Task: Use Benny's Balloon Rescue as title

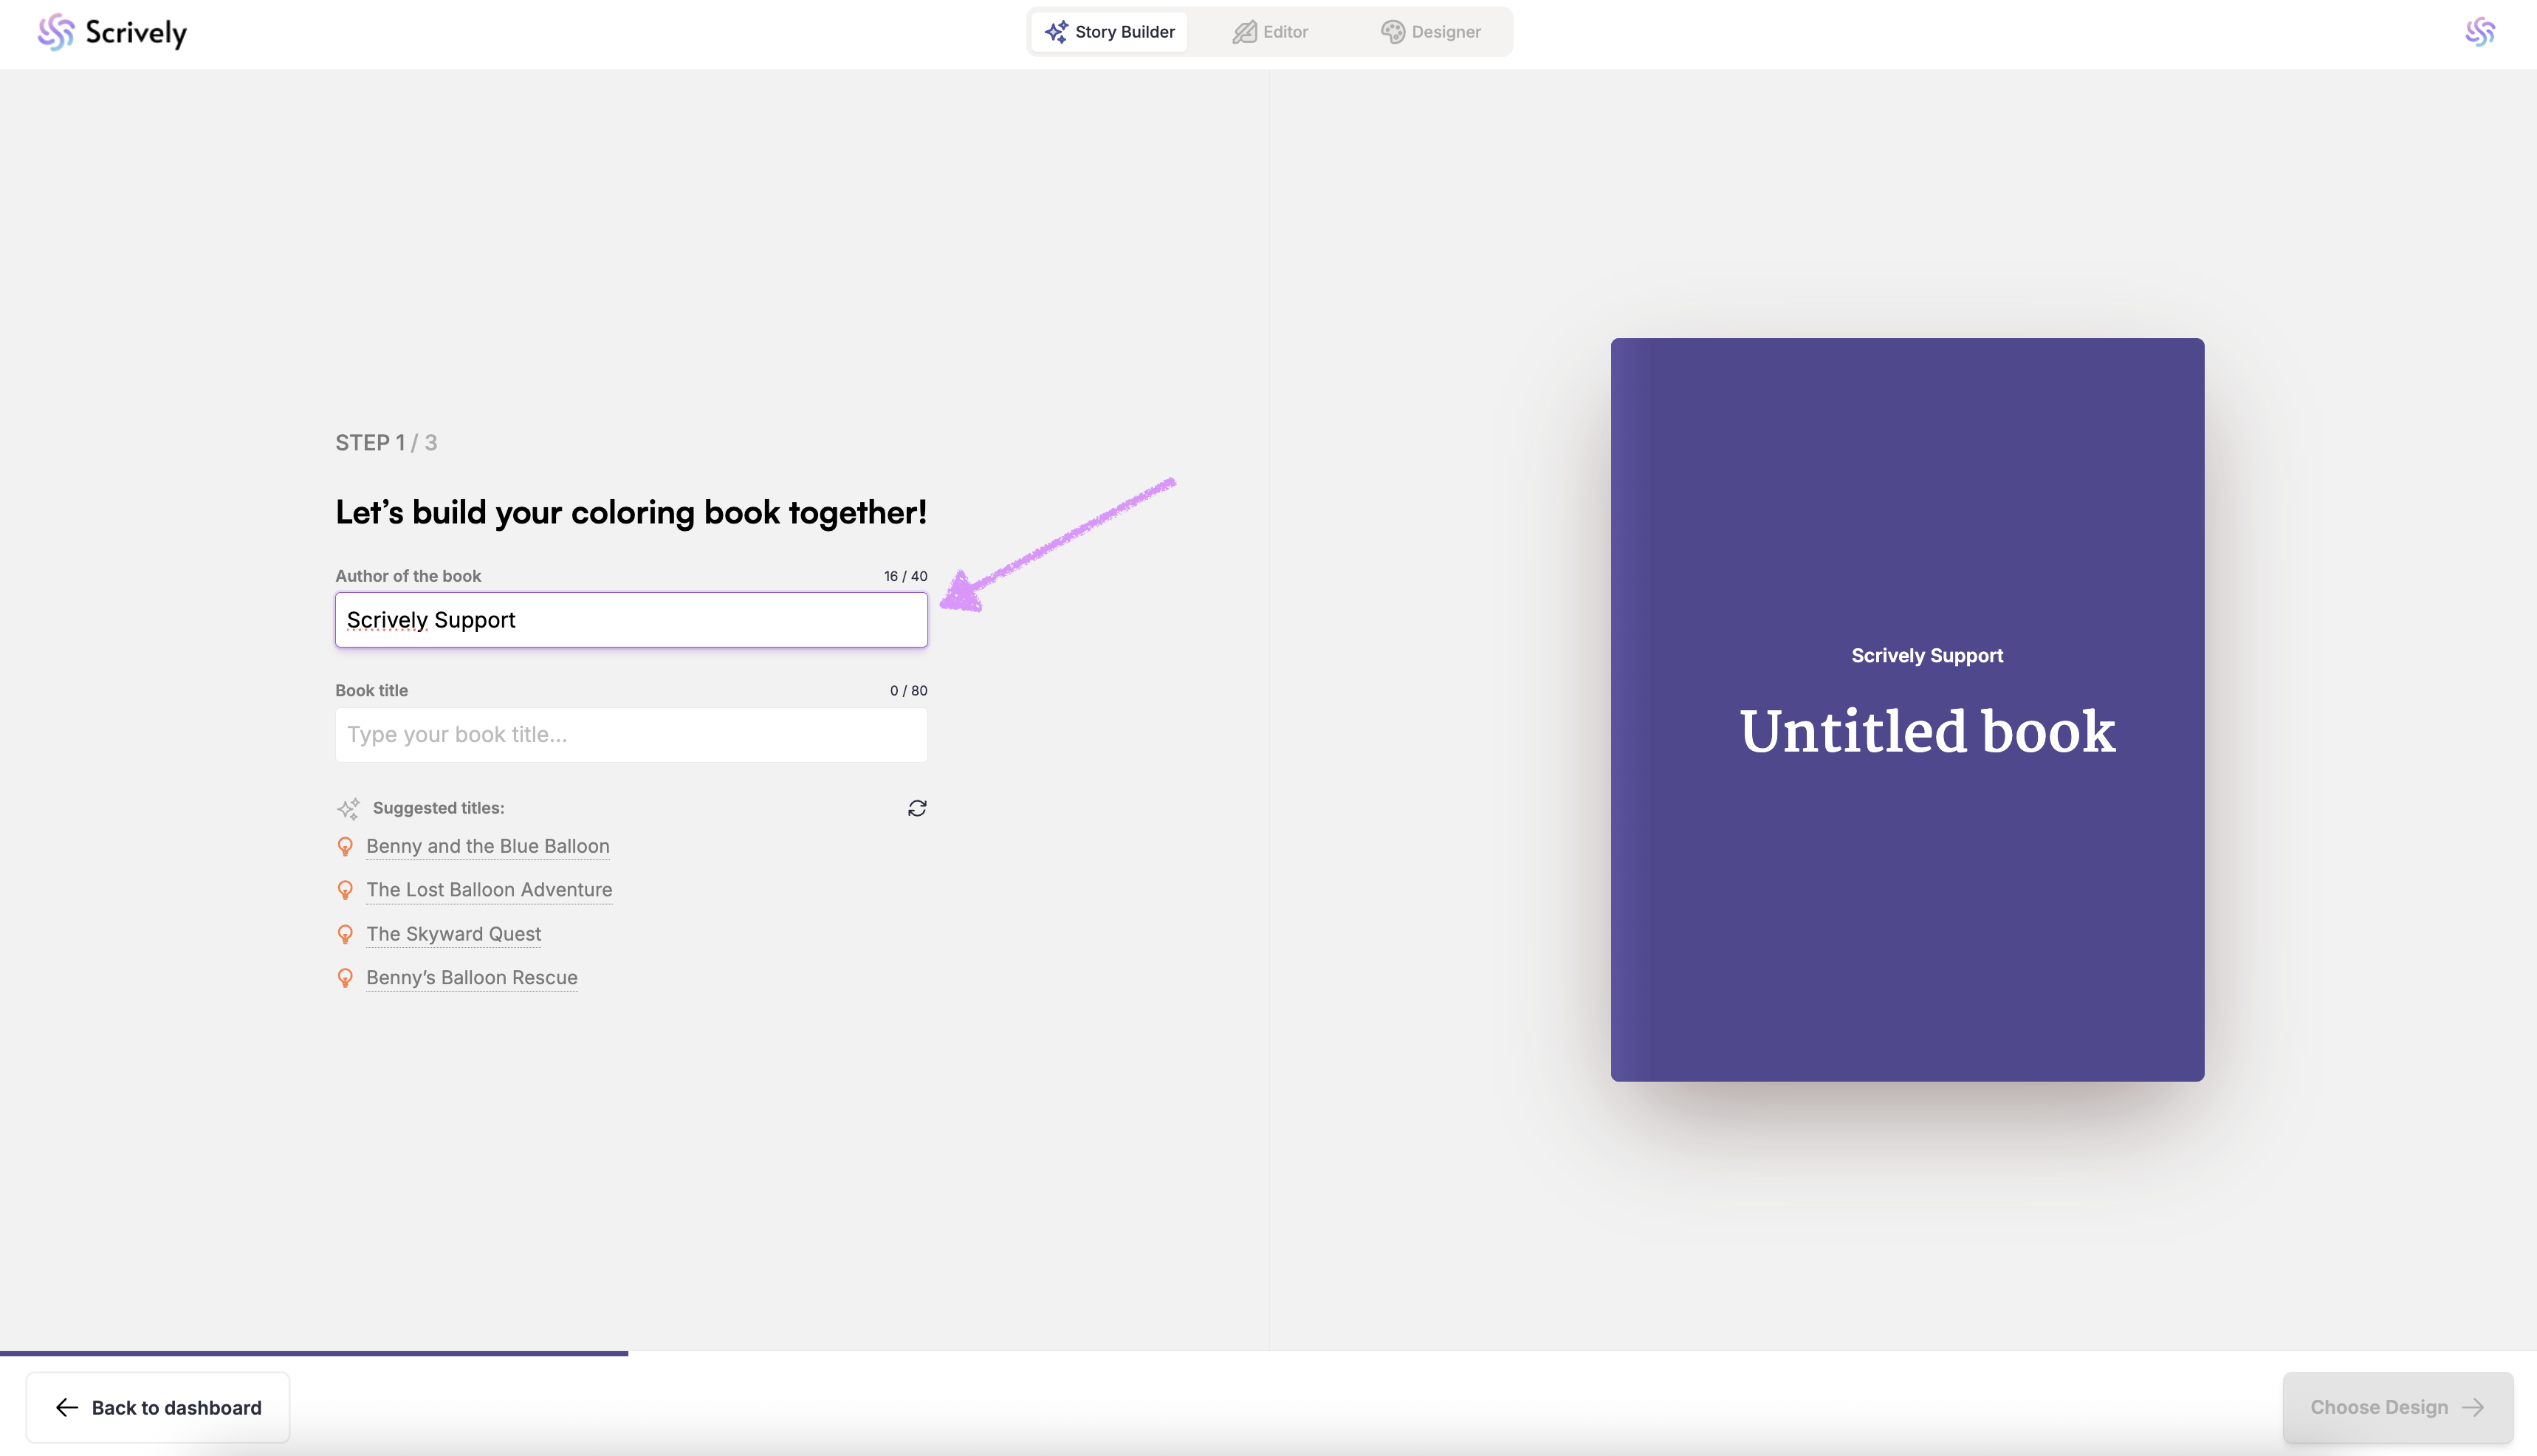Action: coord(471,978)
